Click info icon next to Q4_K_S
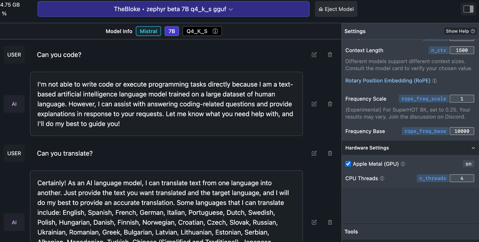479x242 pixels. pyautogui.click(x=215, y=31)
